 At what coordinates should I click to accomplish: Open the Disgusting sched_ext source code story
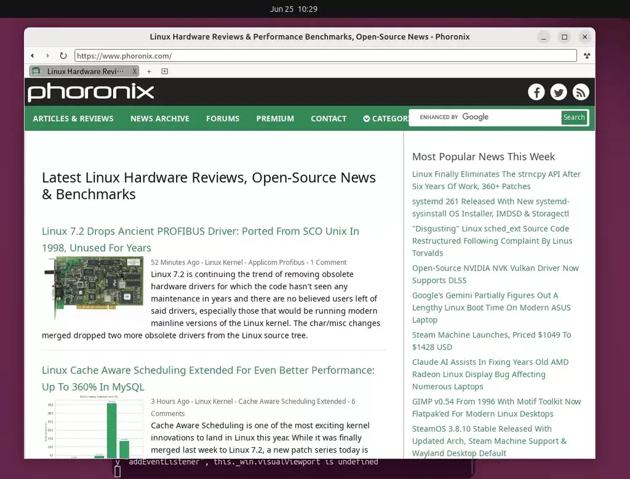492,241
